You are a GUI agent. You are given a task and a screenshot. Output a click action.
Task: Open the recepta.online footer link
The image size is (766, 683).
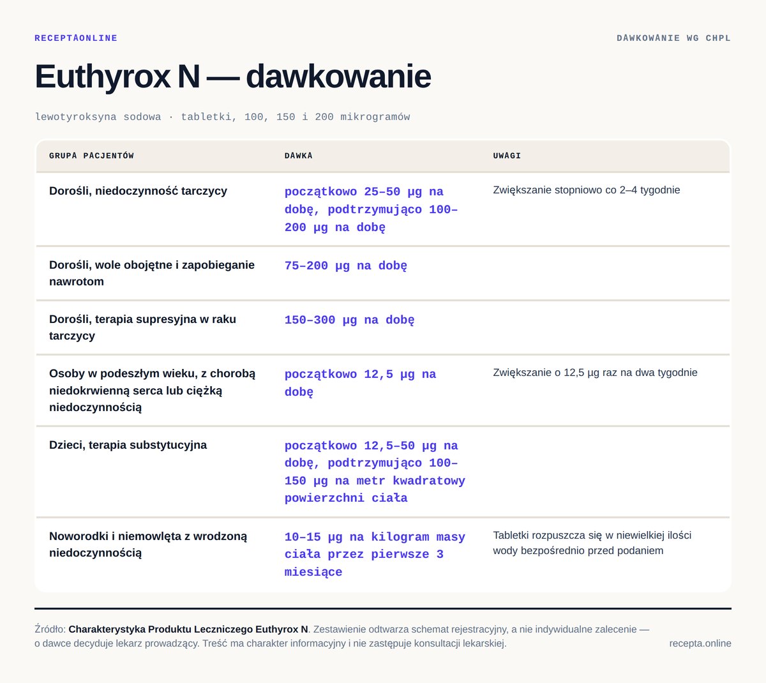tap(700, 643)
